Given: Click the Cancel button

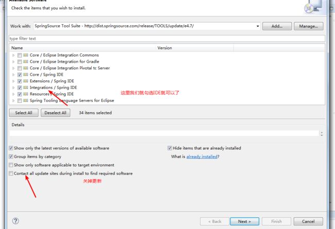Looking at the screenshot, I should (308, 221).
